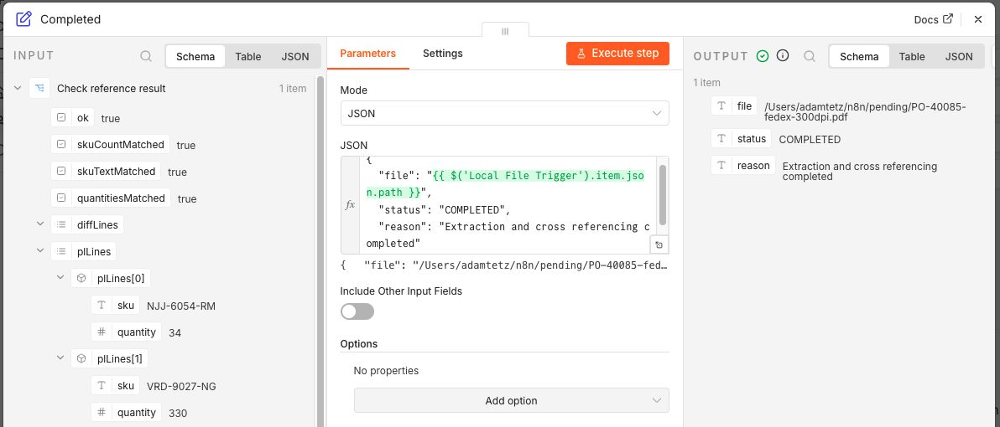Click the boolean icon of ok field
Image resolution: width=1000 pixels, height=427 pixels.
[61, 118]
